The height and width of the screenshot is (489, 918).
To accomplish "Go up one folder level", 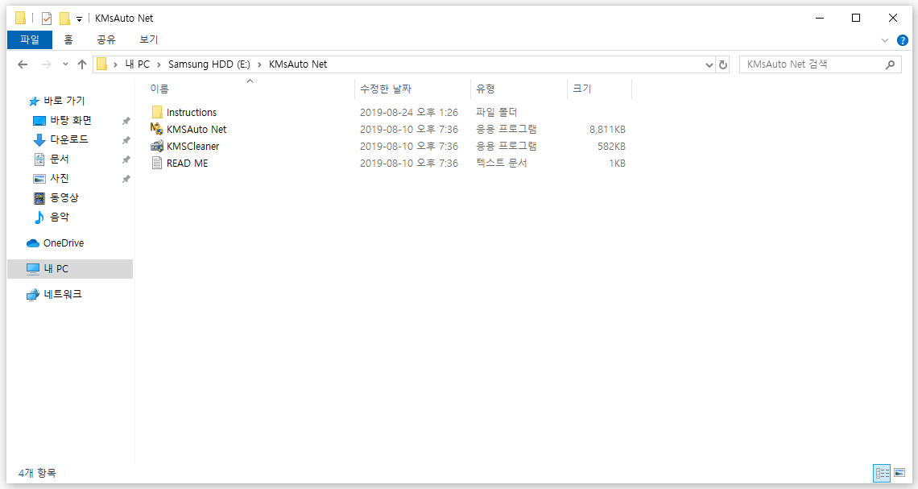I will [x=82, y=64].
